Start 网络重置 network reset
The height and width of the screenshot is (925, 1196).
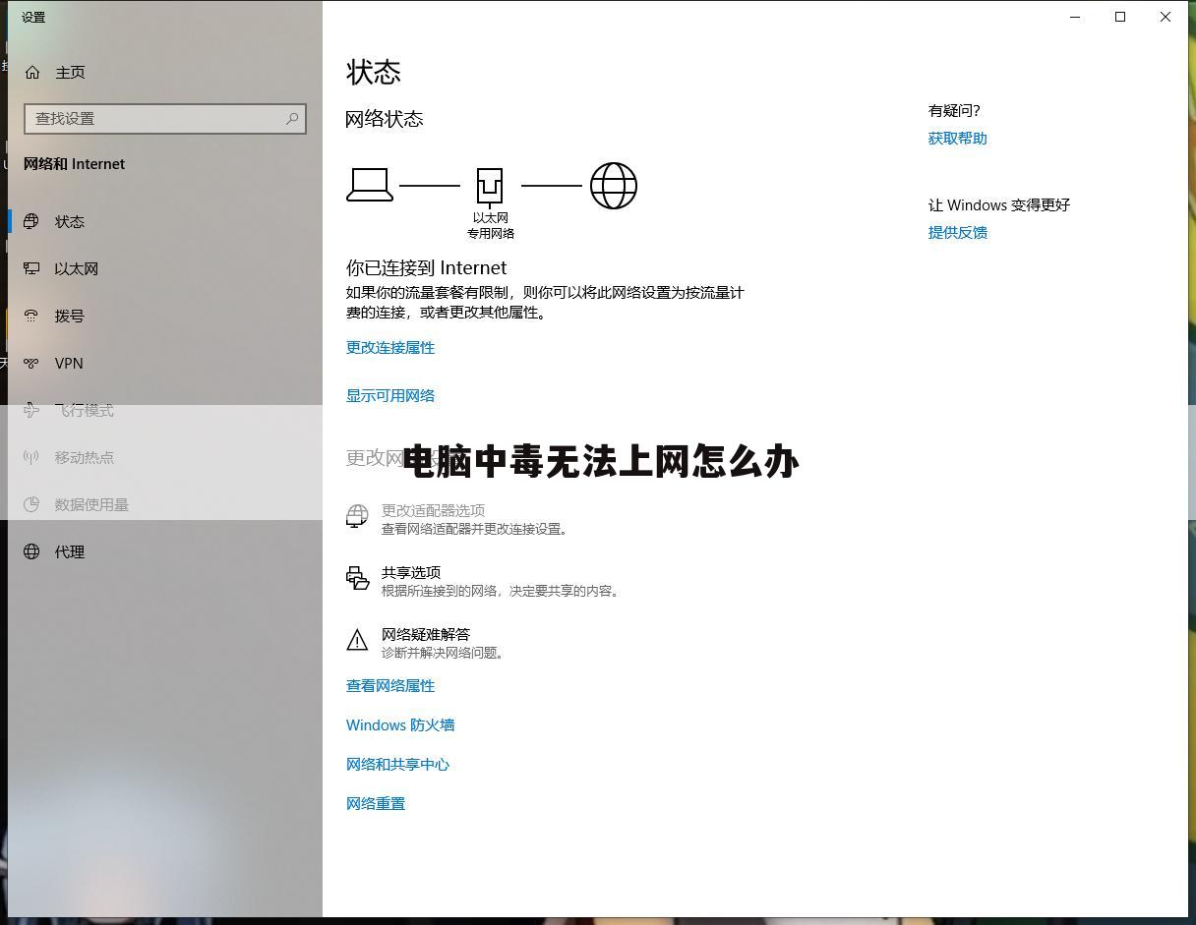coord(376,803)
